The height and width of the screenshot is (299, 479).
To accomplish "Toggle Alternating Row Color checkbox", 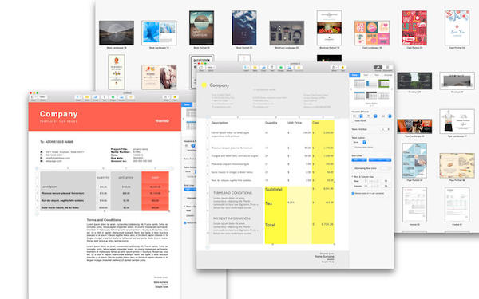I will pyautogui.click(x=353, y=168).
